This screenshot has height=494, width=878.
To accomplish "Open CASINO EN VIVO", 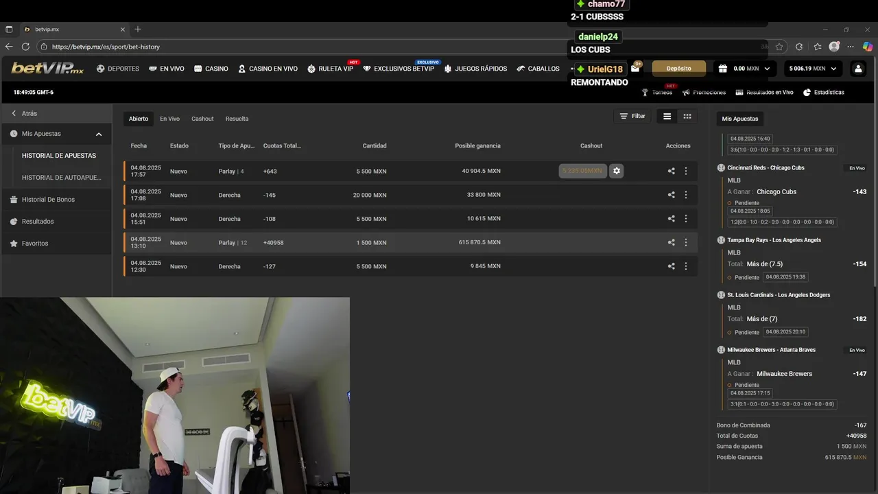I will (268, 69).
